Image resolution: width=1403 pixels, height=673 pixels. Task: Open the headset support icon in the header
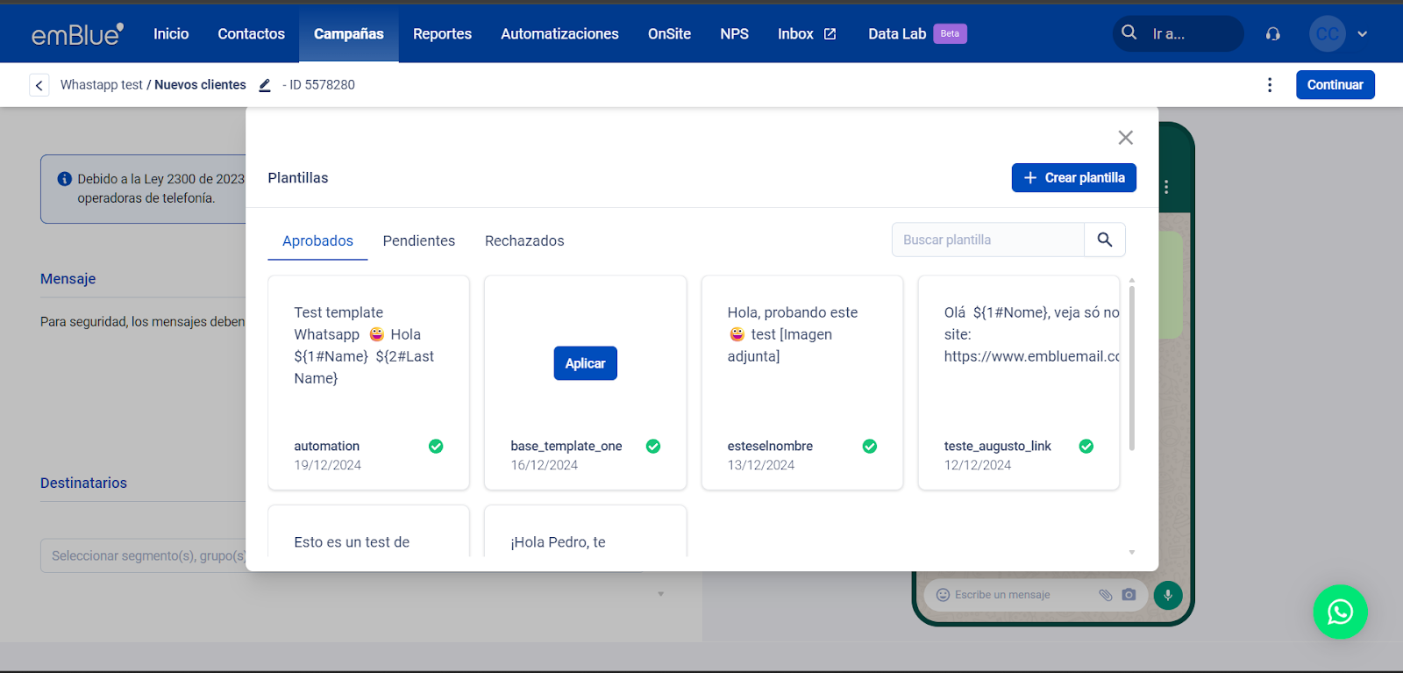tap(1272, 34)
